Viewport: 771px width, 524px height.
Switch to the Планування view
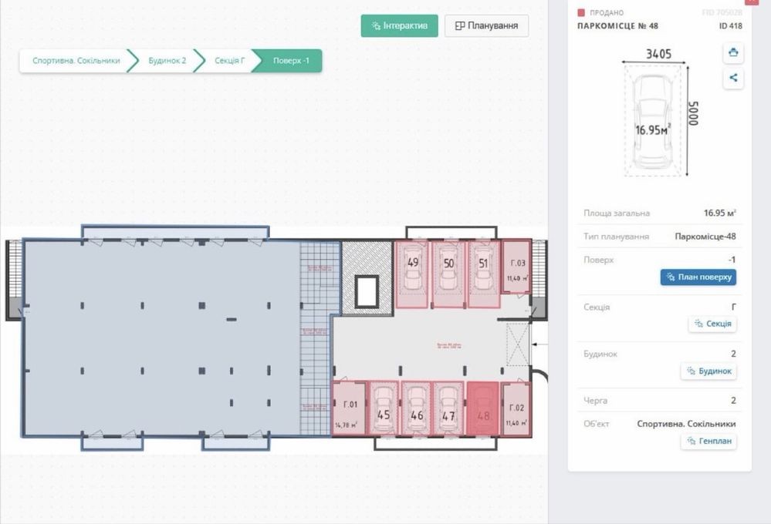click(x=486, y=25)
